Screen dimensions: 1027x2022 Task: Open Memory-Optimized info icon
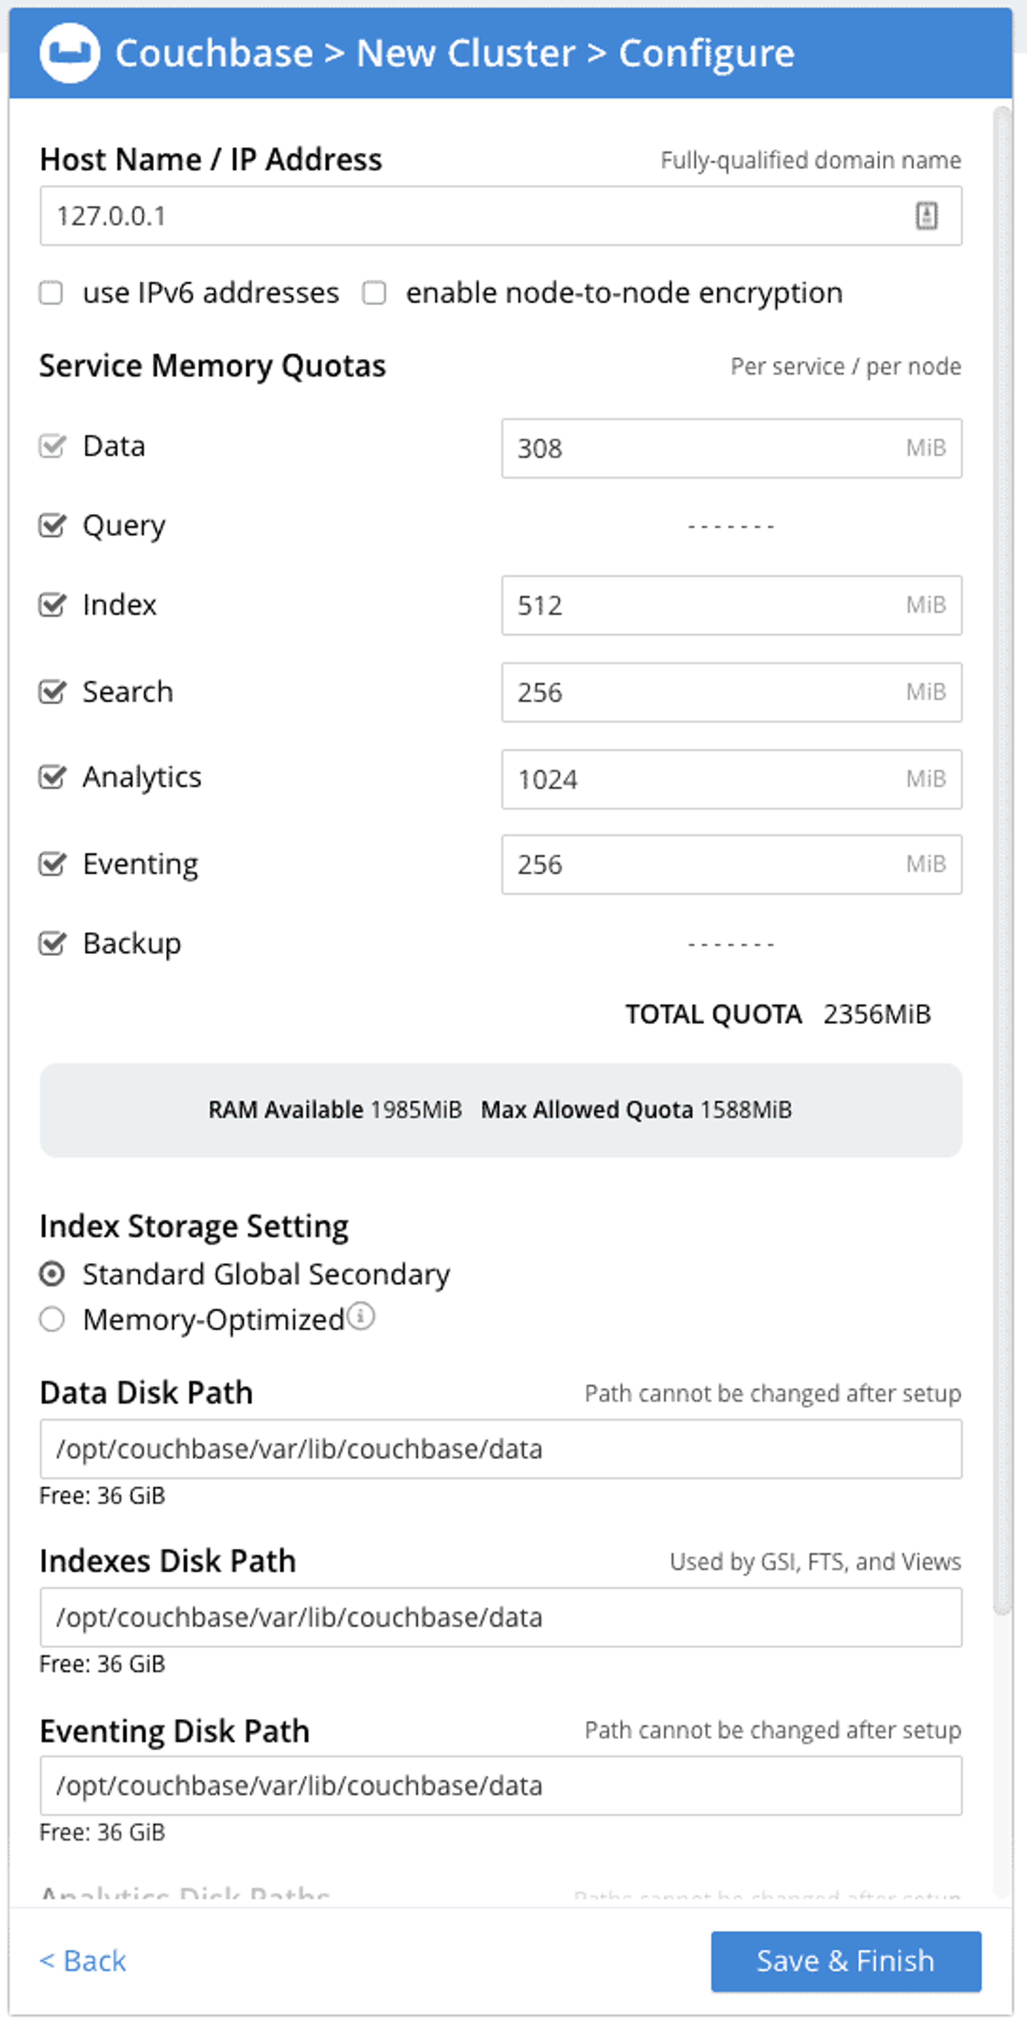[361, 1316]
